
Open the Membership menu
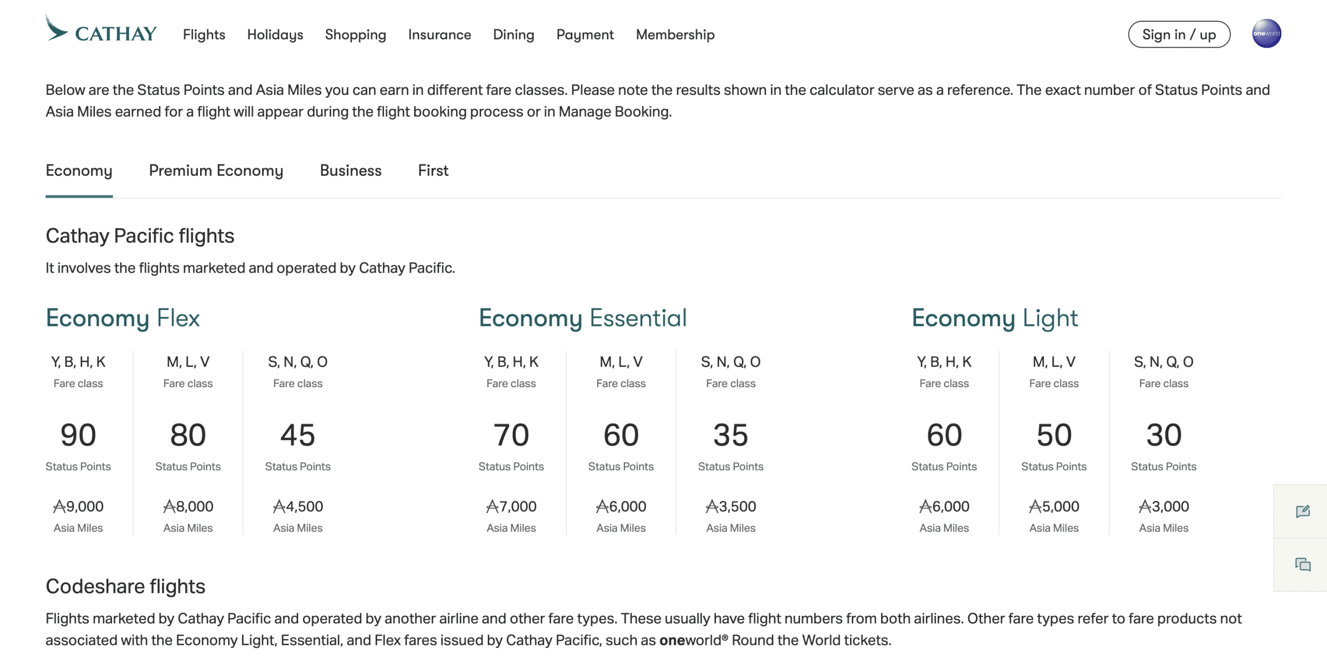tap(675, 35)
